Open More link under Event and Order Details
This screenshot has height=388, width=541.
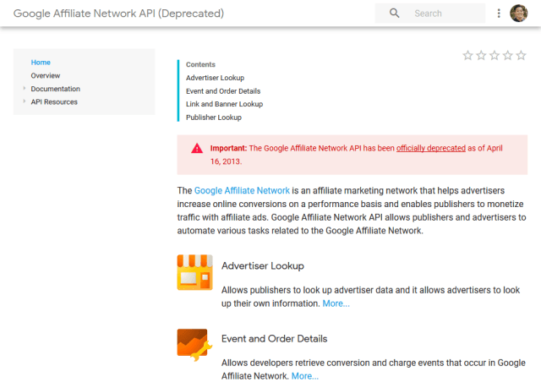coord(305,376)
